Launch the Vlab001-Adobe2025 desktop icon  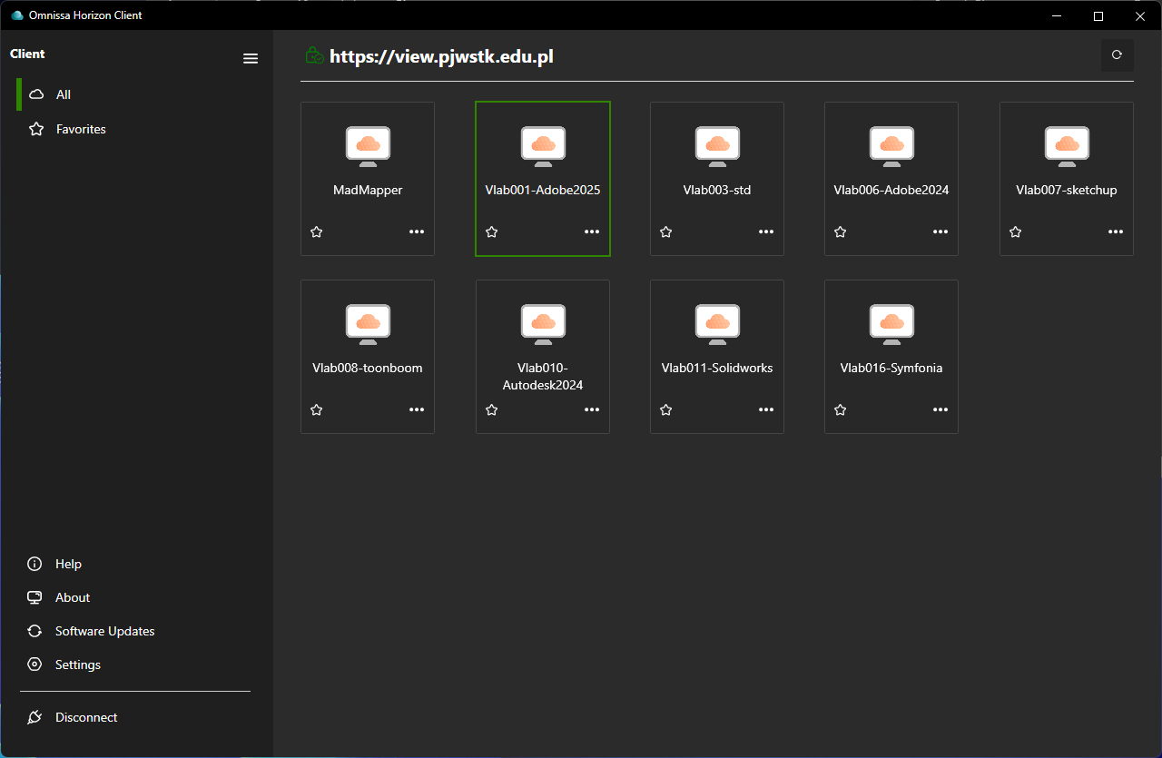click(543, 146)
